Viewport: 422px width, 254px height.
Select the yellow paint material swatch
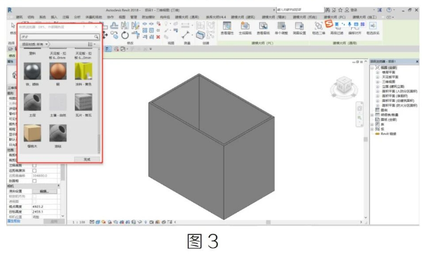click(84, 71)
